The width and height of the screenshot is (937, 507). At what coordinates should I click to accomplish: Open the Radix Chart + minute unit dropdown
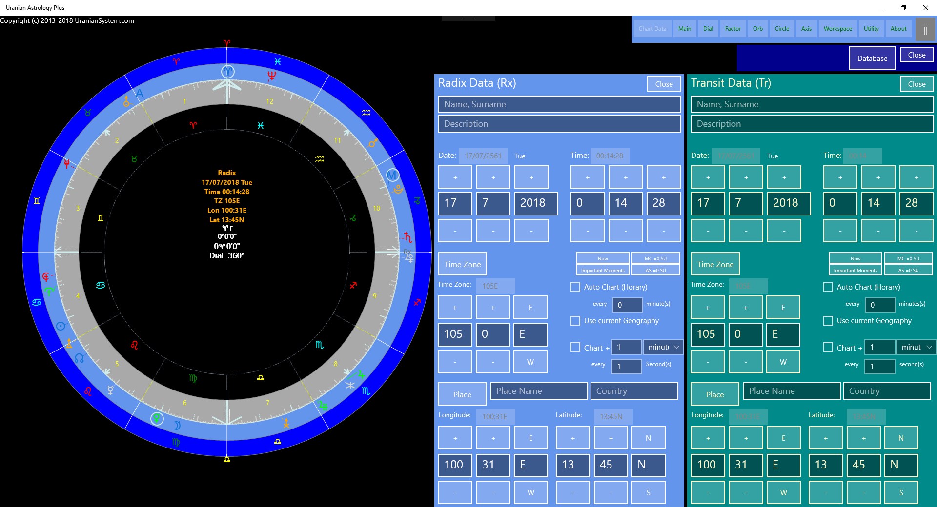click(663, 347)
